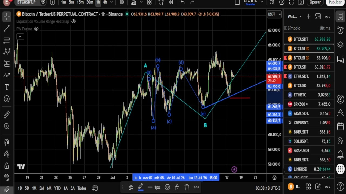Open the alerts panel
Viewport: 346px width, 194px height.
(x=340, y=30)
